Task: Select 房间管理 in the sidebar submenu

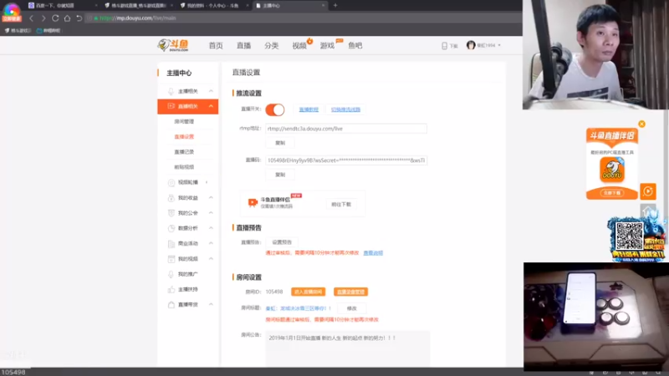Action: tap(184, 121)
